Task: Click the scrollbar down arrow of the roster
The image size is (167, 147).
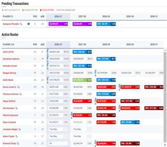Action: coord(165,145)
